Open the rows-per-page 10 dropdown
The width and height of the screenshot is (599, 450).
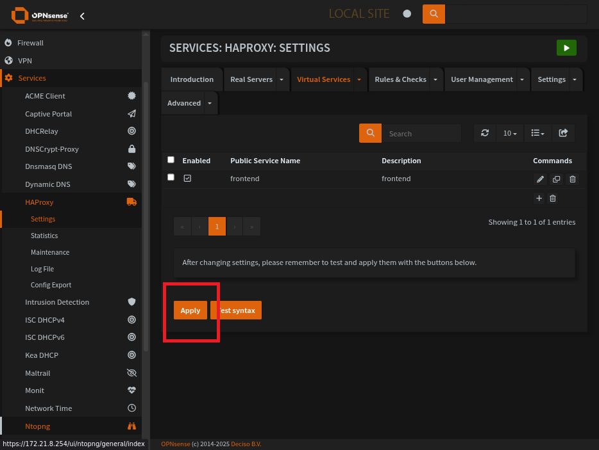(x=510, y=133)
